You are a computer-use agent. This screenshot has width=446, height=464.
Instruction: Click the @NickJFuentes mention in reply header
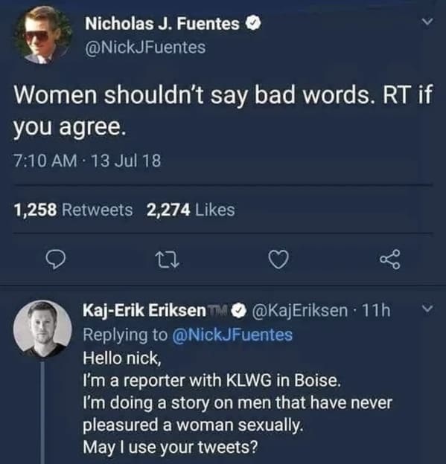[232, 335]
